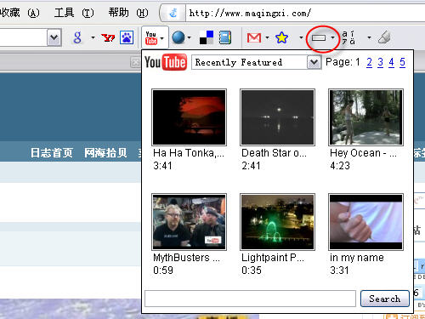Click the address bar URL field
This screenshot has height=319, width=425.
tap(305, 13)
